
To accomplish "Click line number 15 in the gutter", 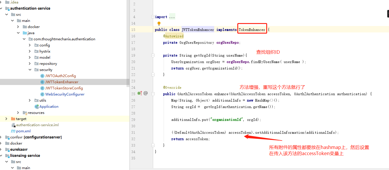I will click(133, 30).
